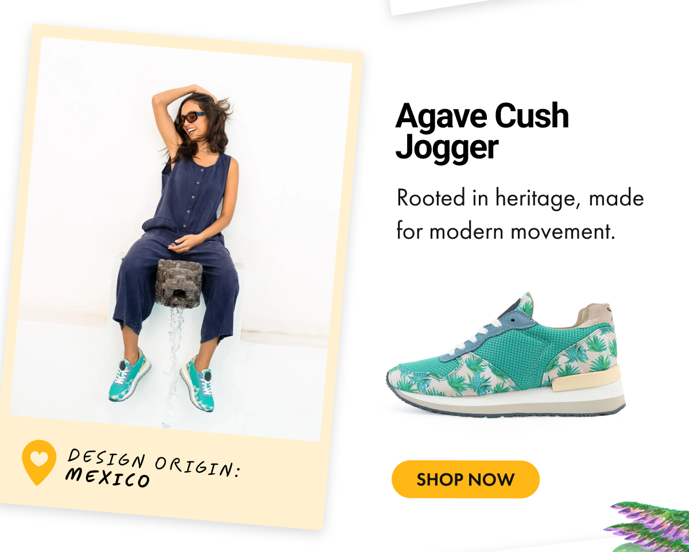Screen dimensions: 689x552
Task: Click the stone fountain sculpture in photo
Action: [x=179, y=283]
